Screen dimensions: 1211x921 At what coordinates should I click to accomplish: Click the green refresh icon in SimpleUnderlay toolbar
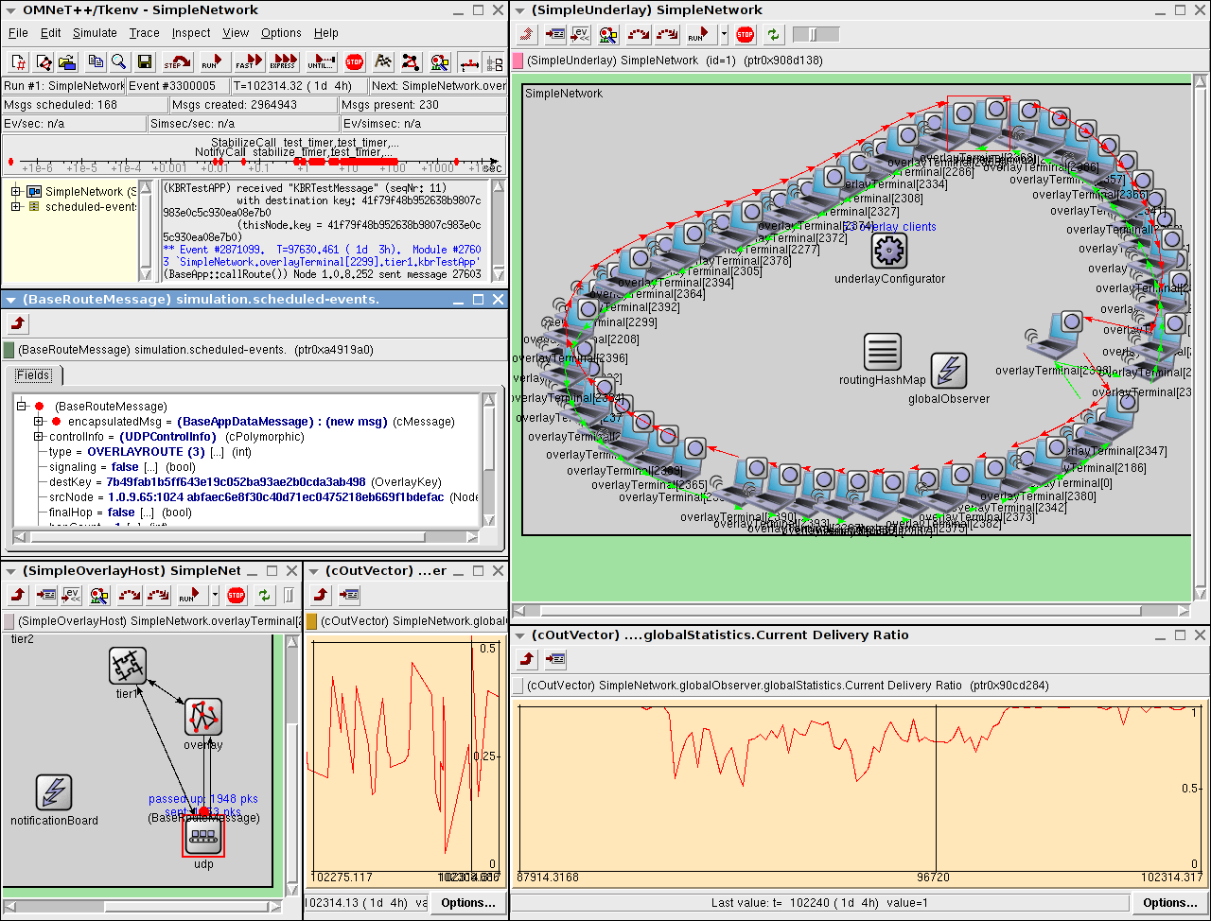[x=774, y=35]
